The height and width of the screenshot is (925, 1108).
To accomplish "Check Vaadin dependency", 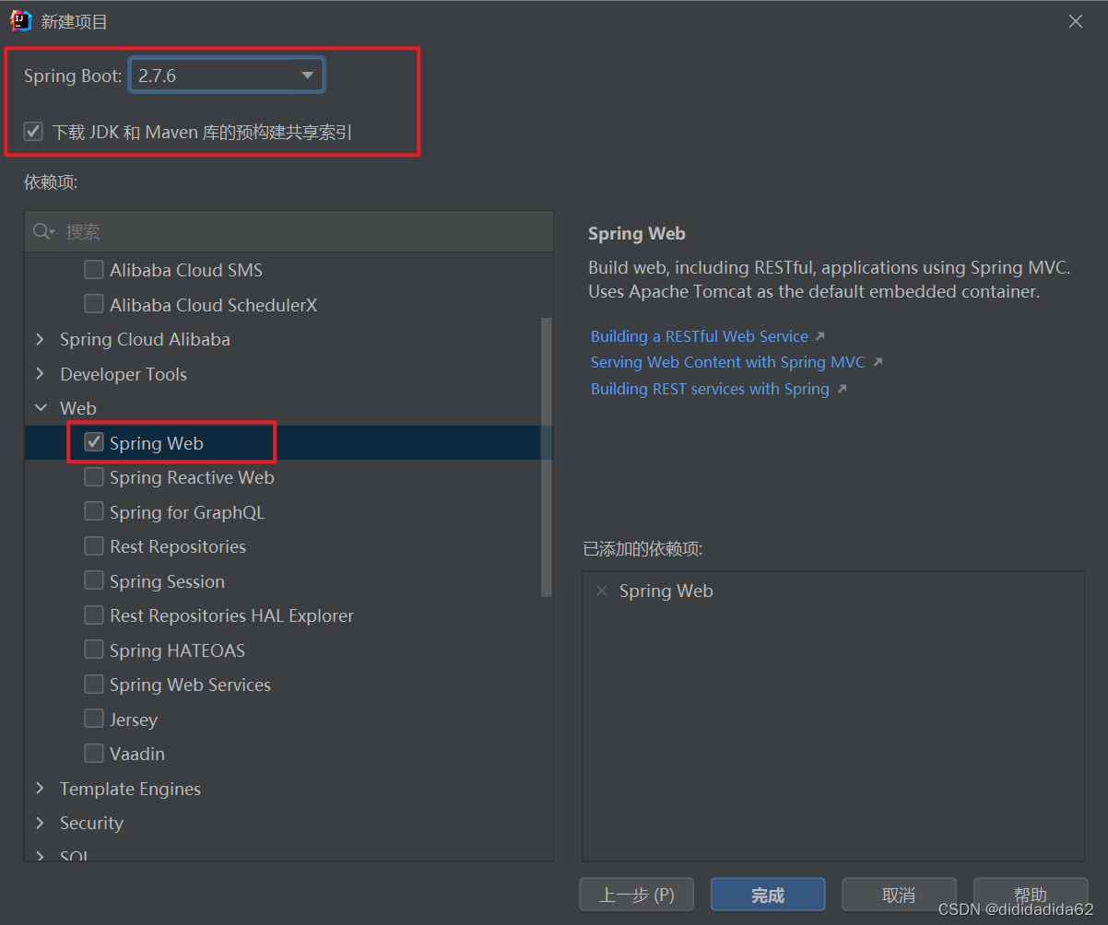I will (94, 754).
